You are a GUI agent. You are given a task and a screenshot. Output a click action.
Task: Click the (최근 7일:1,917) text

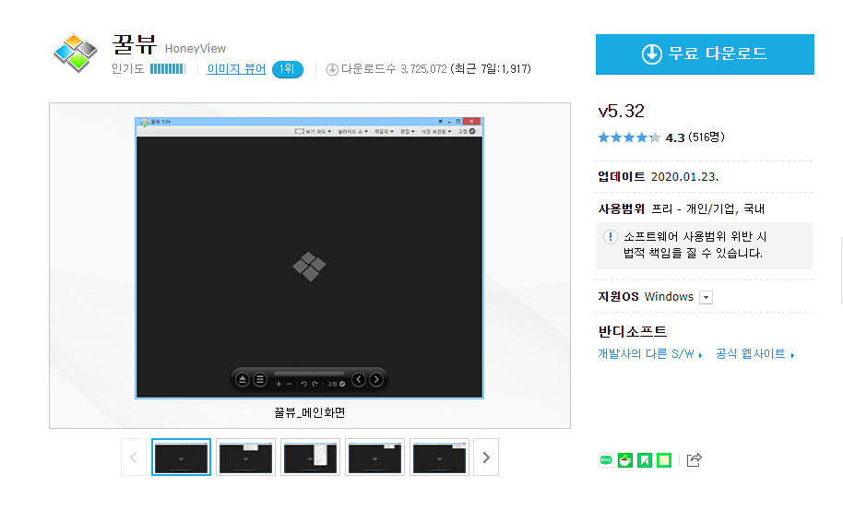click(x=491, y=69)
